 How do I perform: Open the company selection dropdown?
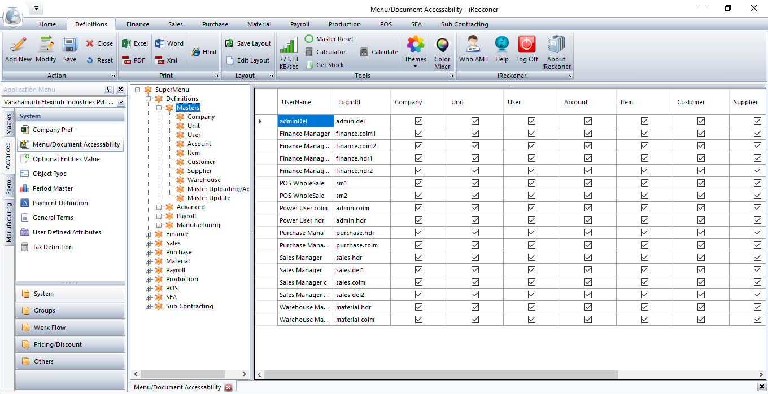point(121,102)
